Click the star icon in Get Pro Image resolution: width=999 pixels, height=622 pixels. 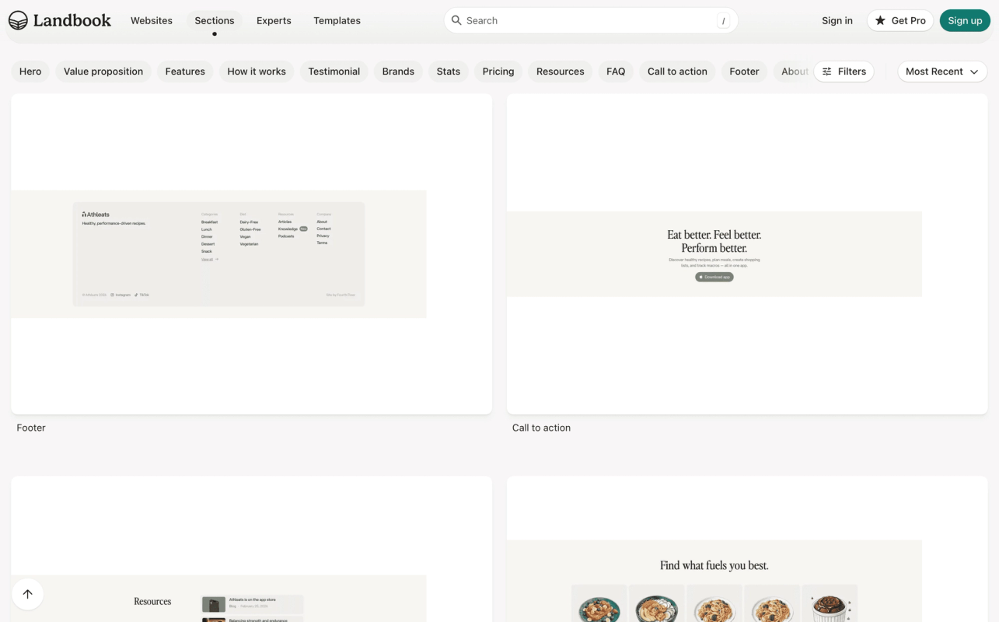pos(880,20)
